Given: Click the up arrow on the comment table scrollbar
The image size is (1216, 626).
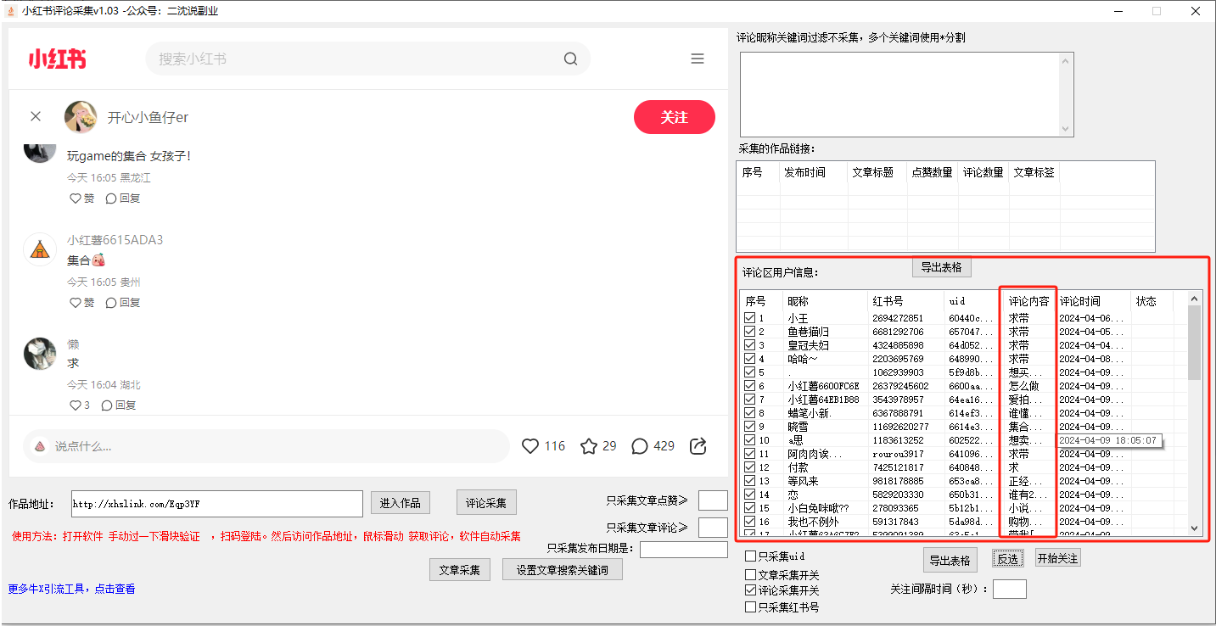Looking at the screenshot, I should click(x=1194, y=299).
